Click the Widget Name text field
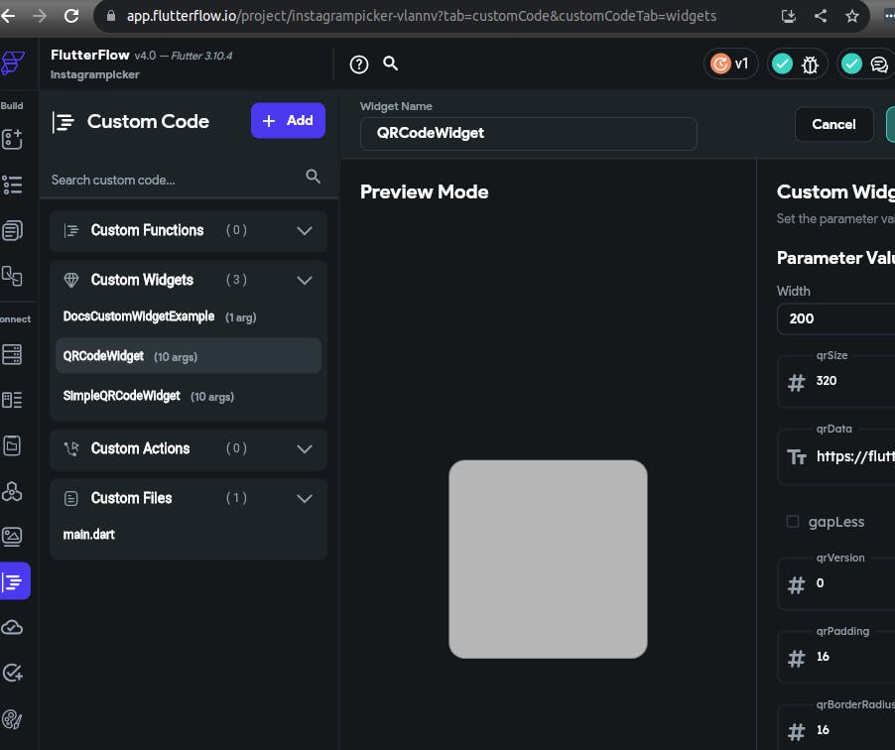Viewport: 895px width, 750px height. click(x=528, y=133)
